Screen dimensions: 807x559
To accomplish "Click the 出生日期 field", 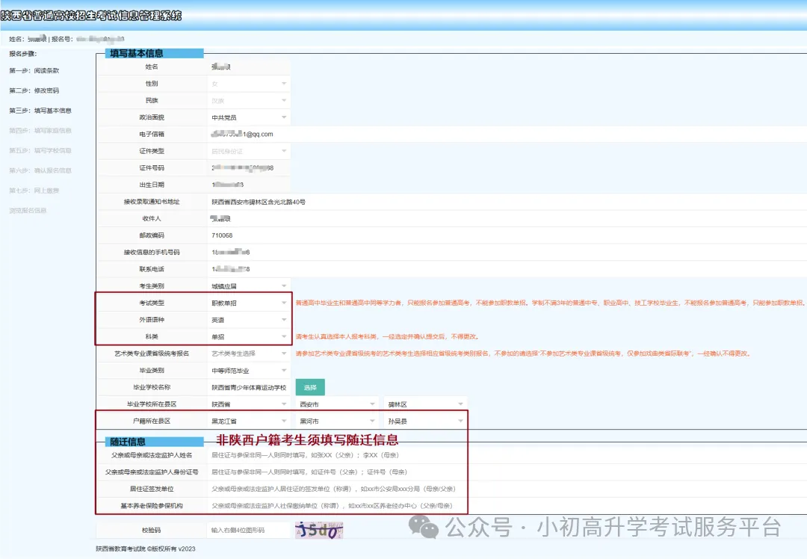I will point(249,185).
